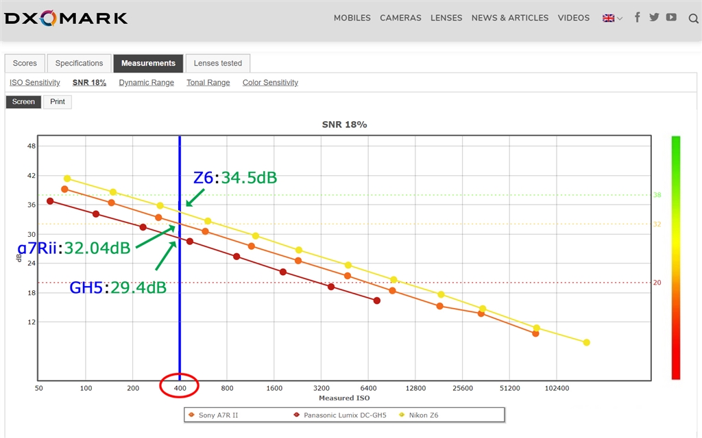The width and height of the screenshot is (702, 438).
Task: Click the last Panasonic GH5 dark red point
Action: click(377, 301)
